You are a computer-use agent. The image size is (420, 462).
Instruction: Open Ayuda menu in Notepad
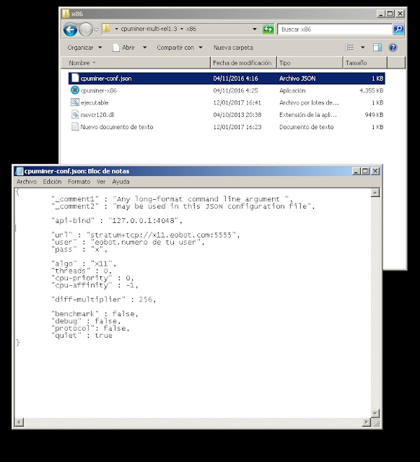[121, 182]
